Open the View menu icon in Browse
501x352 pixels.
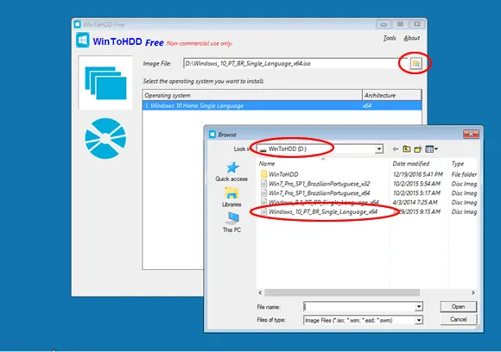[431, 148]
